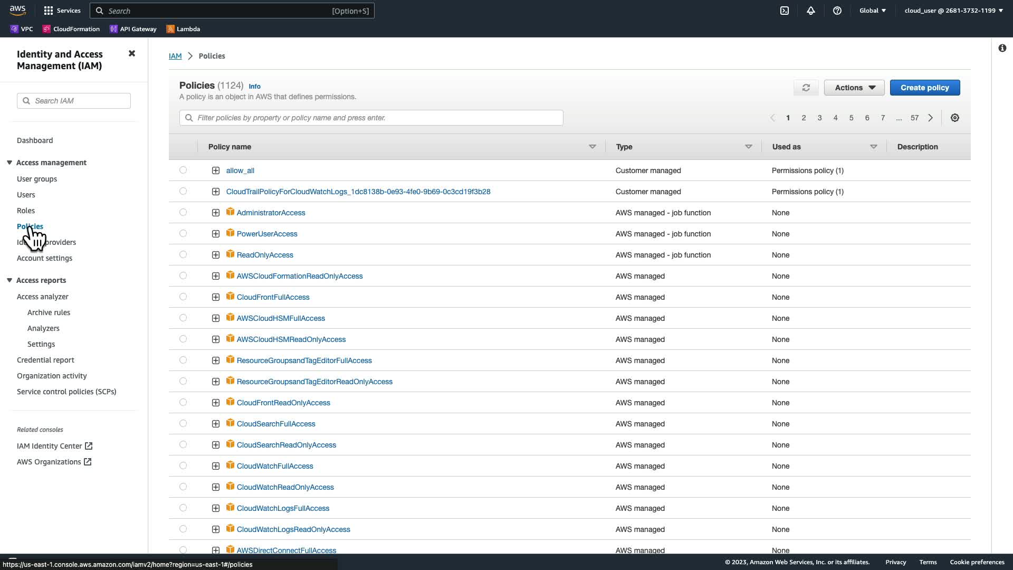Select the CloudFrontFullAccess radio button

183,297
